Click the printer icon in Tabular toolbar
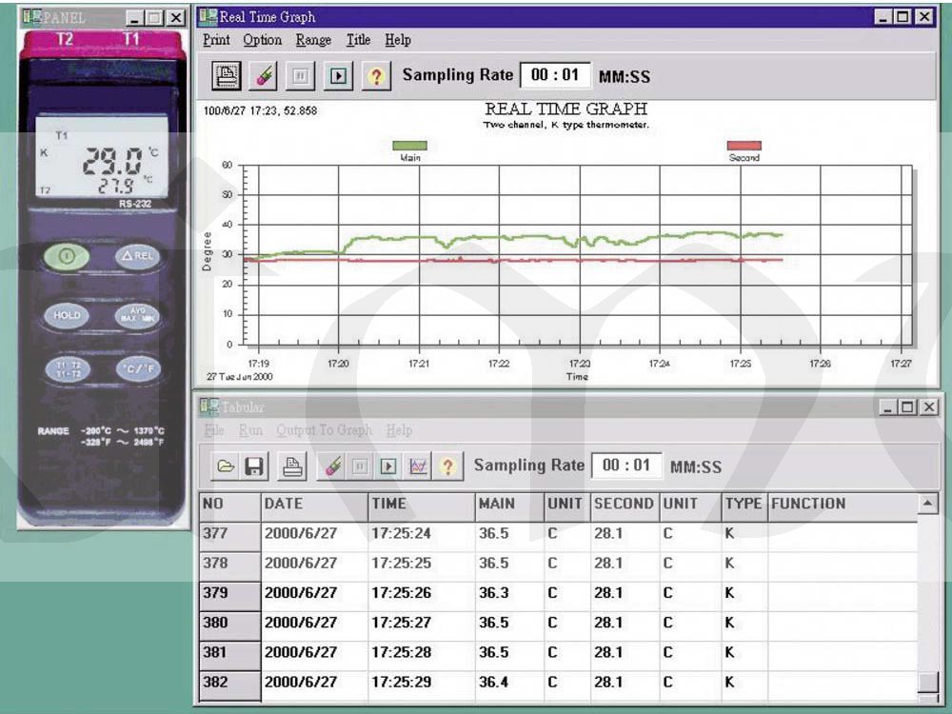 pyautogui.click(x=293, y=466)
